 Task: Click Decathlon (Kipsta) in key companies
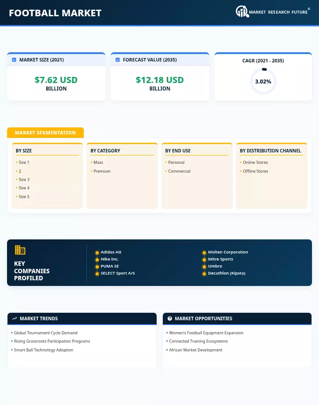point(226,273)
